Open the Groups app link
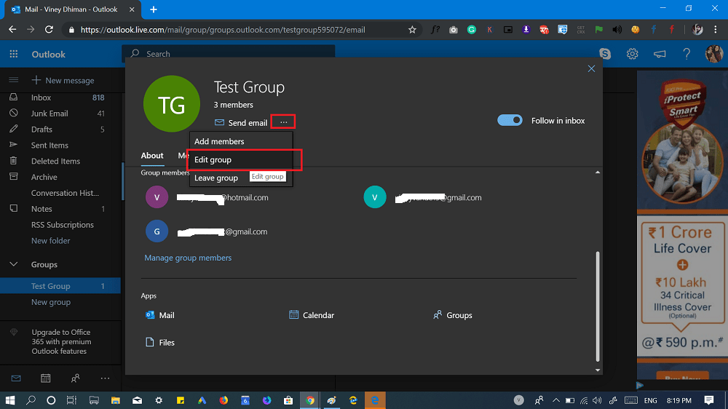728x409 pixels. (x=453, y=315)
